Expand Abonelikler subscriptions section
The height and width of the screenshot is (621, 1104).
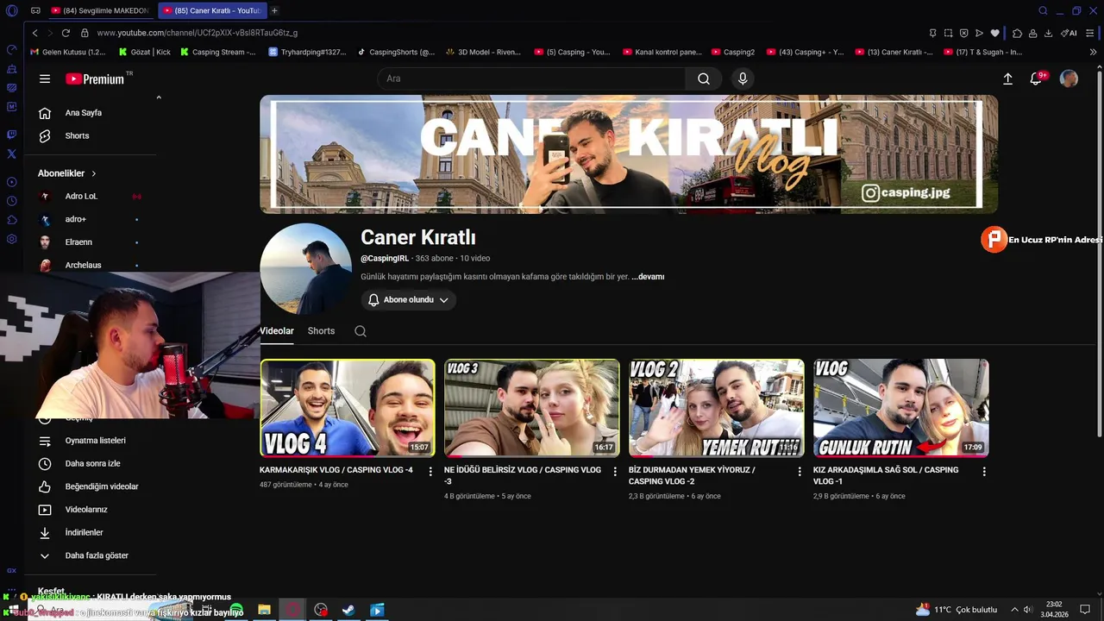67,173
